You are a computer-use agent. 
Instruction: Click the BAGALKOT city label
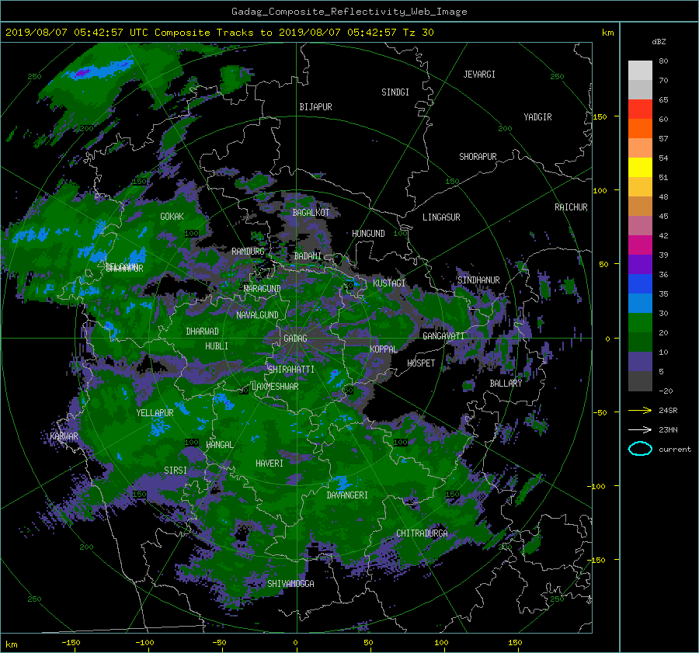(311, 213)
